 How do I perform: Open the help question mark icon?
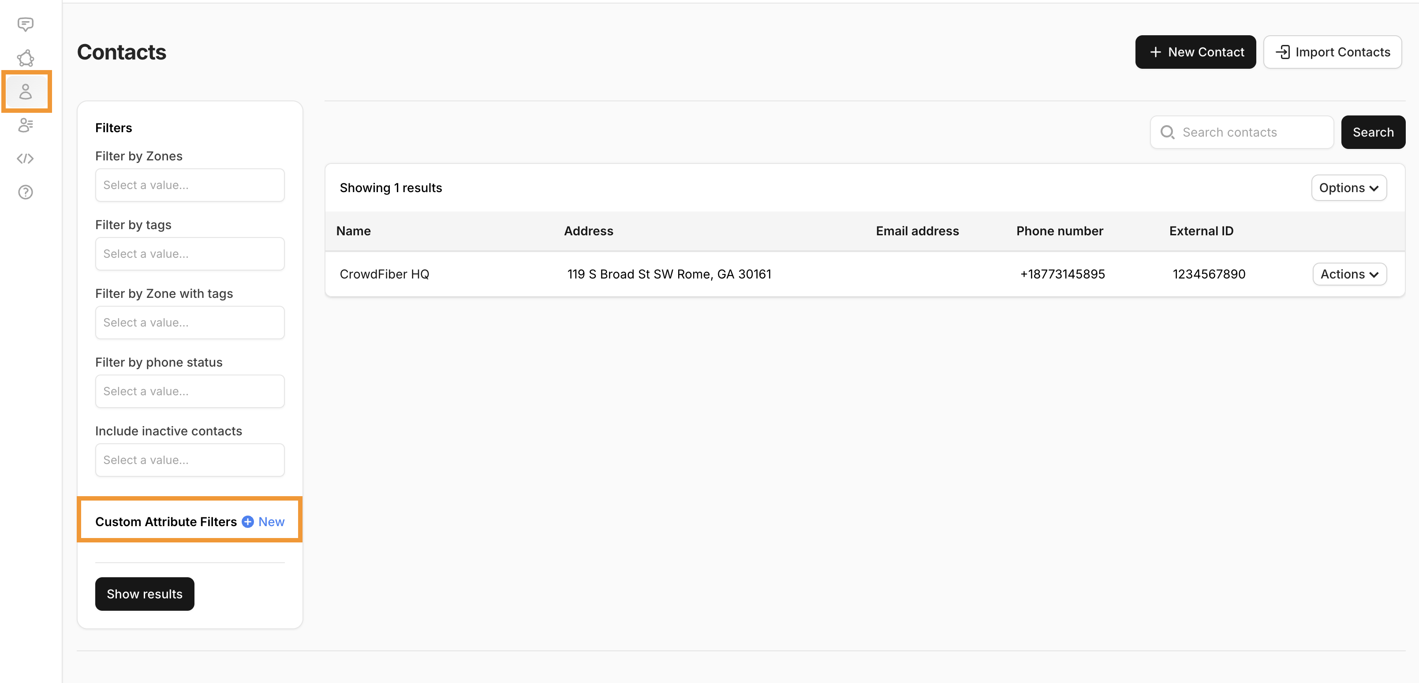25,192
